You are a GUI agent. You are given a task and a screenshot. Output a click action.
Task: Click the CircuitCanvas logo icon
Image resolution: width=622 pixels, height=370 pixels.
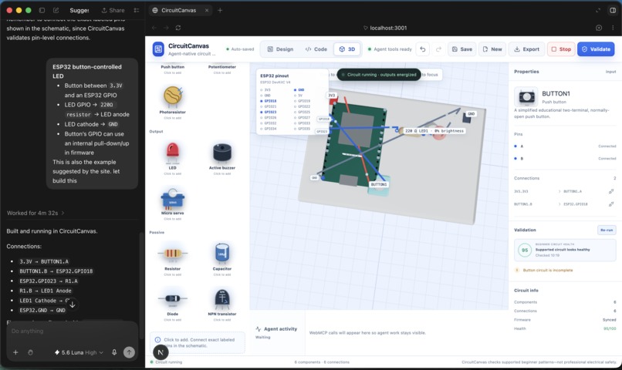(158, 49)
